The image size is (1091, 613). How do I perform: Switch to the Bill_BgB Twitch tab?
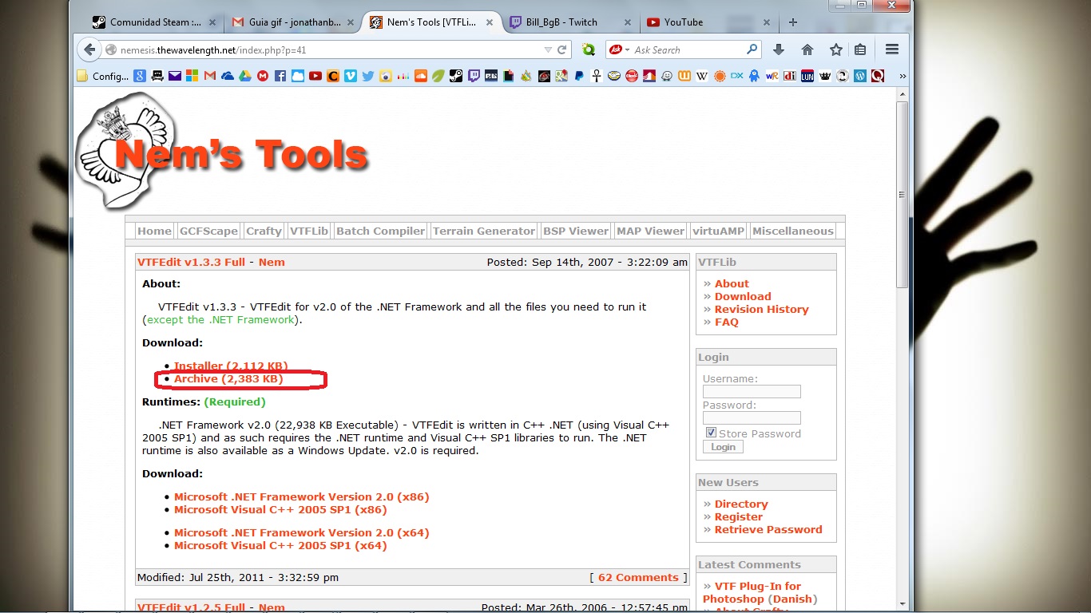click(x=570, y=22)
